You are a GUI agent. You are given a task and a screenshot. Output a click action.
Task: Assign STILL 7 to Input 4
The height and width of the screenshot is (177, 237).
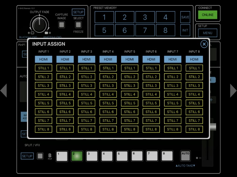[x=108, y=121]
